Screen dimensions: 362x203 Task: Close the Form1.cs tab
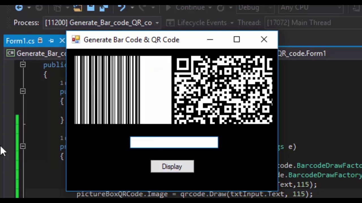[62, 41]
